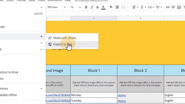Select the Tuesday cell
Image resolution: width=185 pixels, height=104 pixels.
pyautogui.click(x=94, y=101)
